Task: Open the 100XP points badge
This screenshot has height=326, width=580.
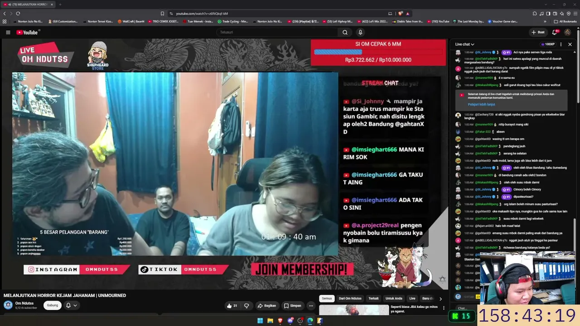Action: [x=547, y=44]
